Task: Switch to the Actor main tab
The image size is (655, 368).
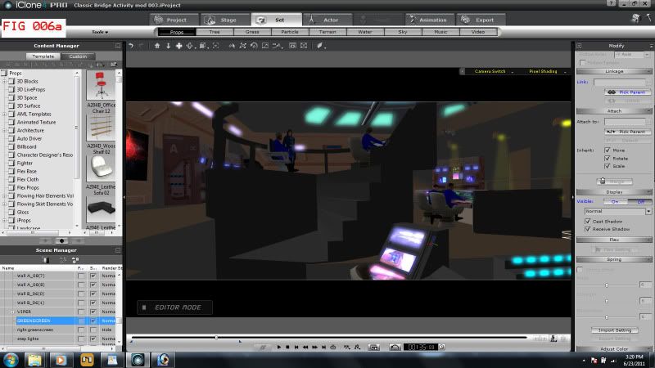Action: tap(327, 20)
